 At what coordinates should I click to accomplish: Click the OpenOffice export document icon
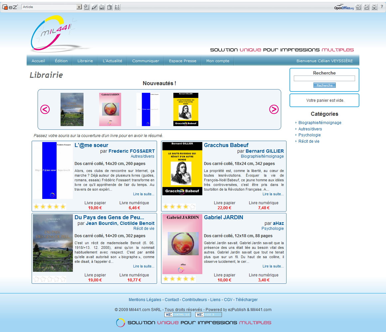click(366, 7)
